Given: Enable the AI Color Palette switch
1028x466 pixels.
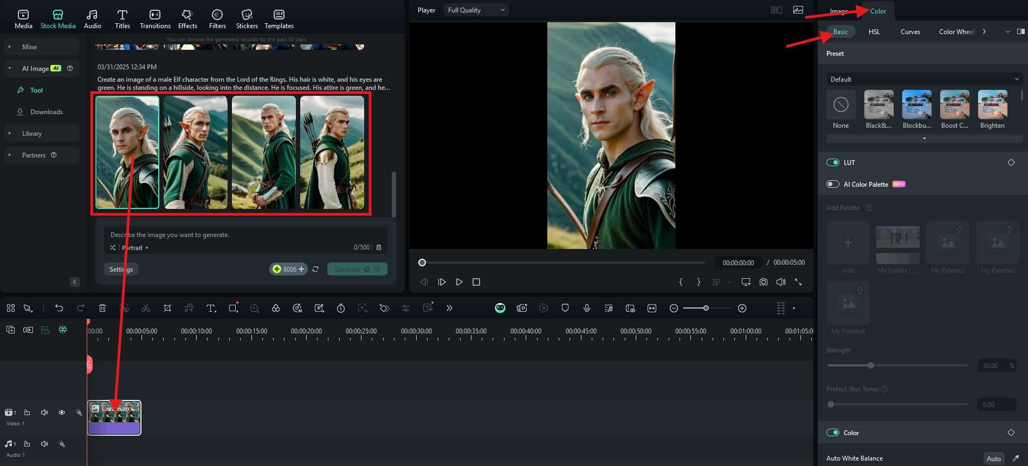Looking at the screenshot, I should point(832,184).
